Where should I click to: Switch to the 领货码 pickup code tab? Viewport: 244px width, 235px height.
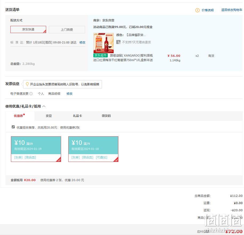(x=106, y=116)
